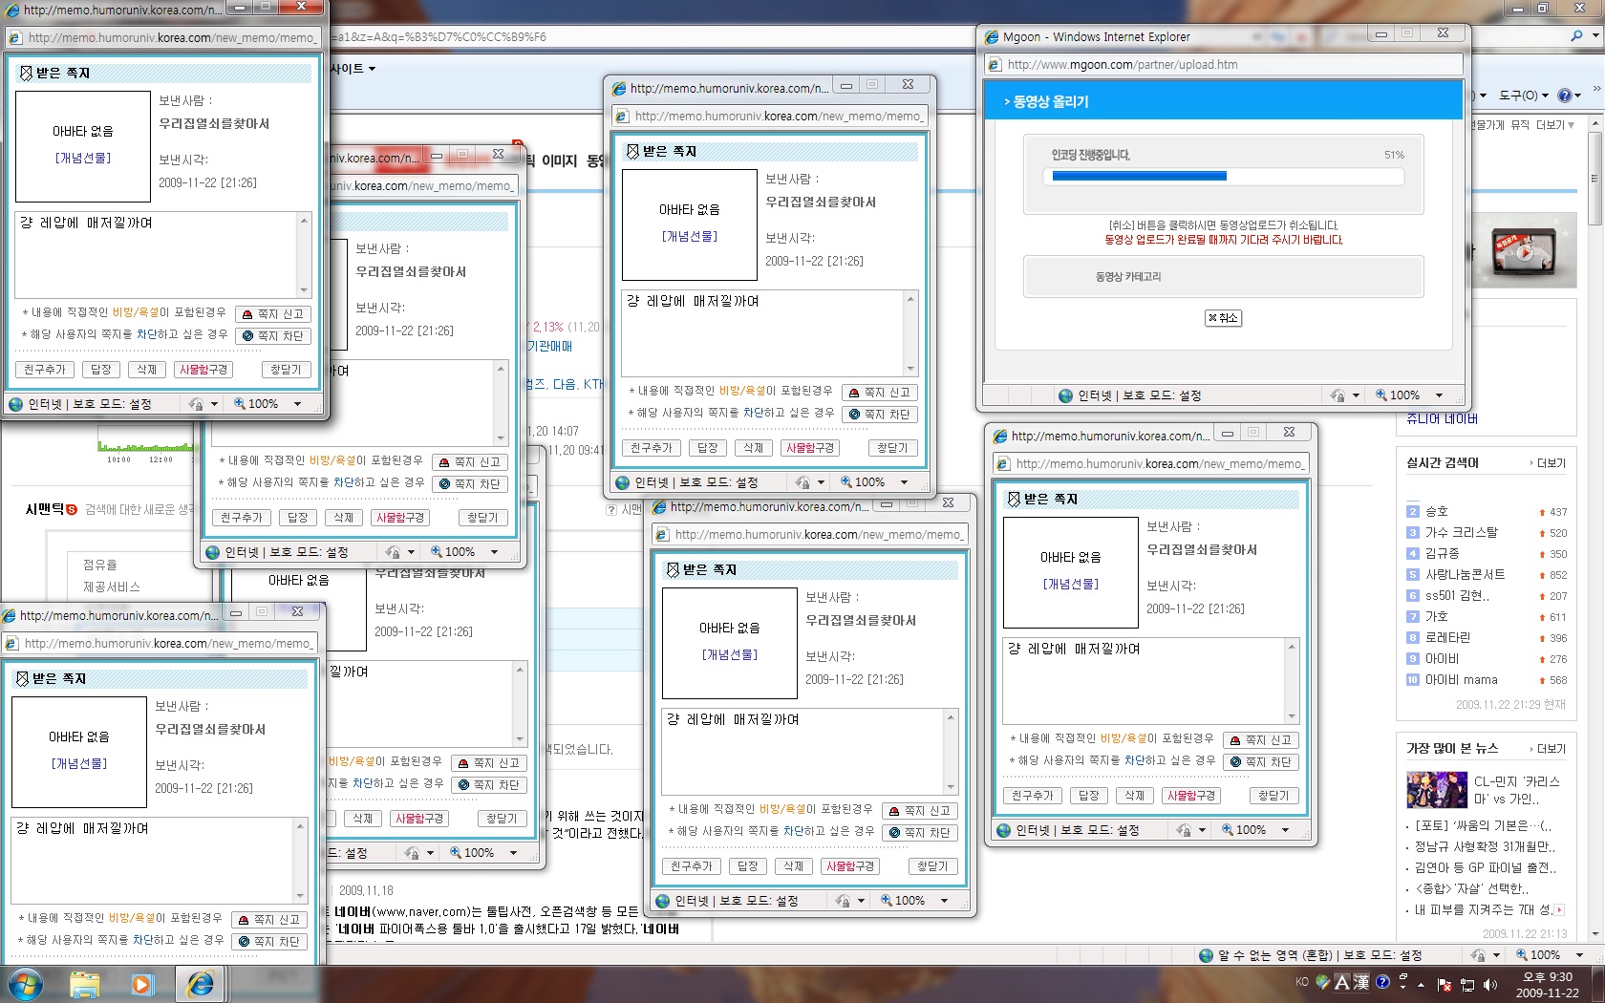Expand zoom dropdown in Mgoon window status bar
The image size is (1605, 1003).
[x=1439, y=395]
